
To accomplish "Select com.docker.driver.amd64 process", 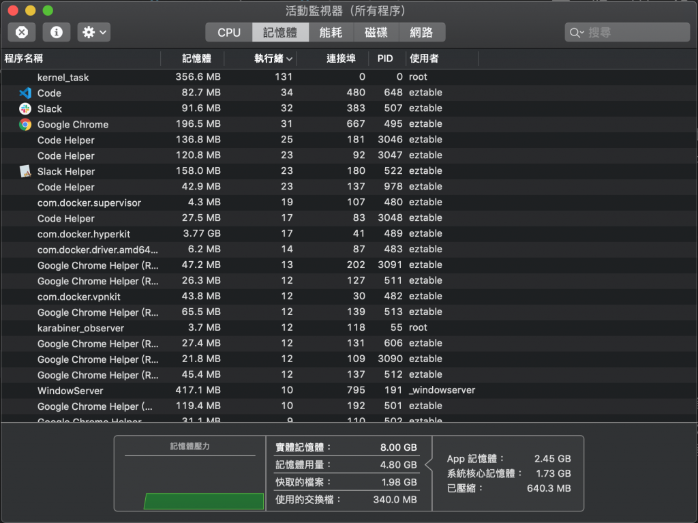I will click(x=349, y=249).
